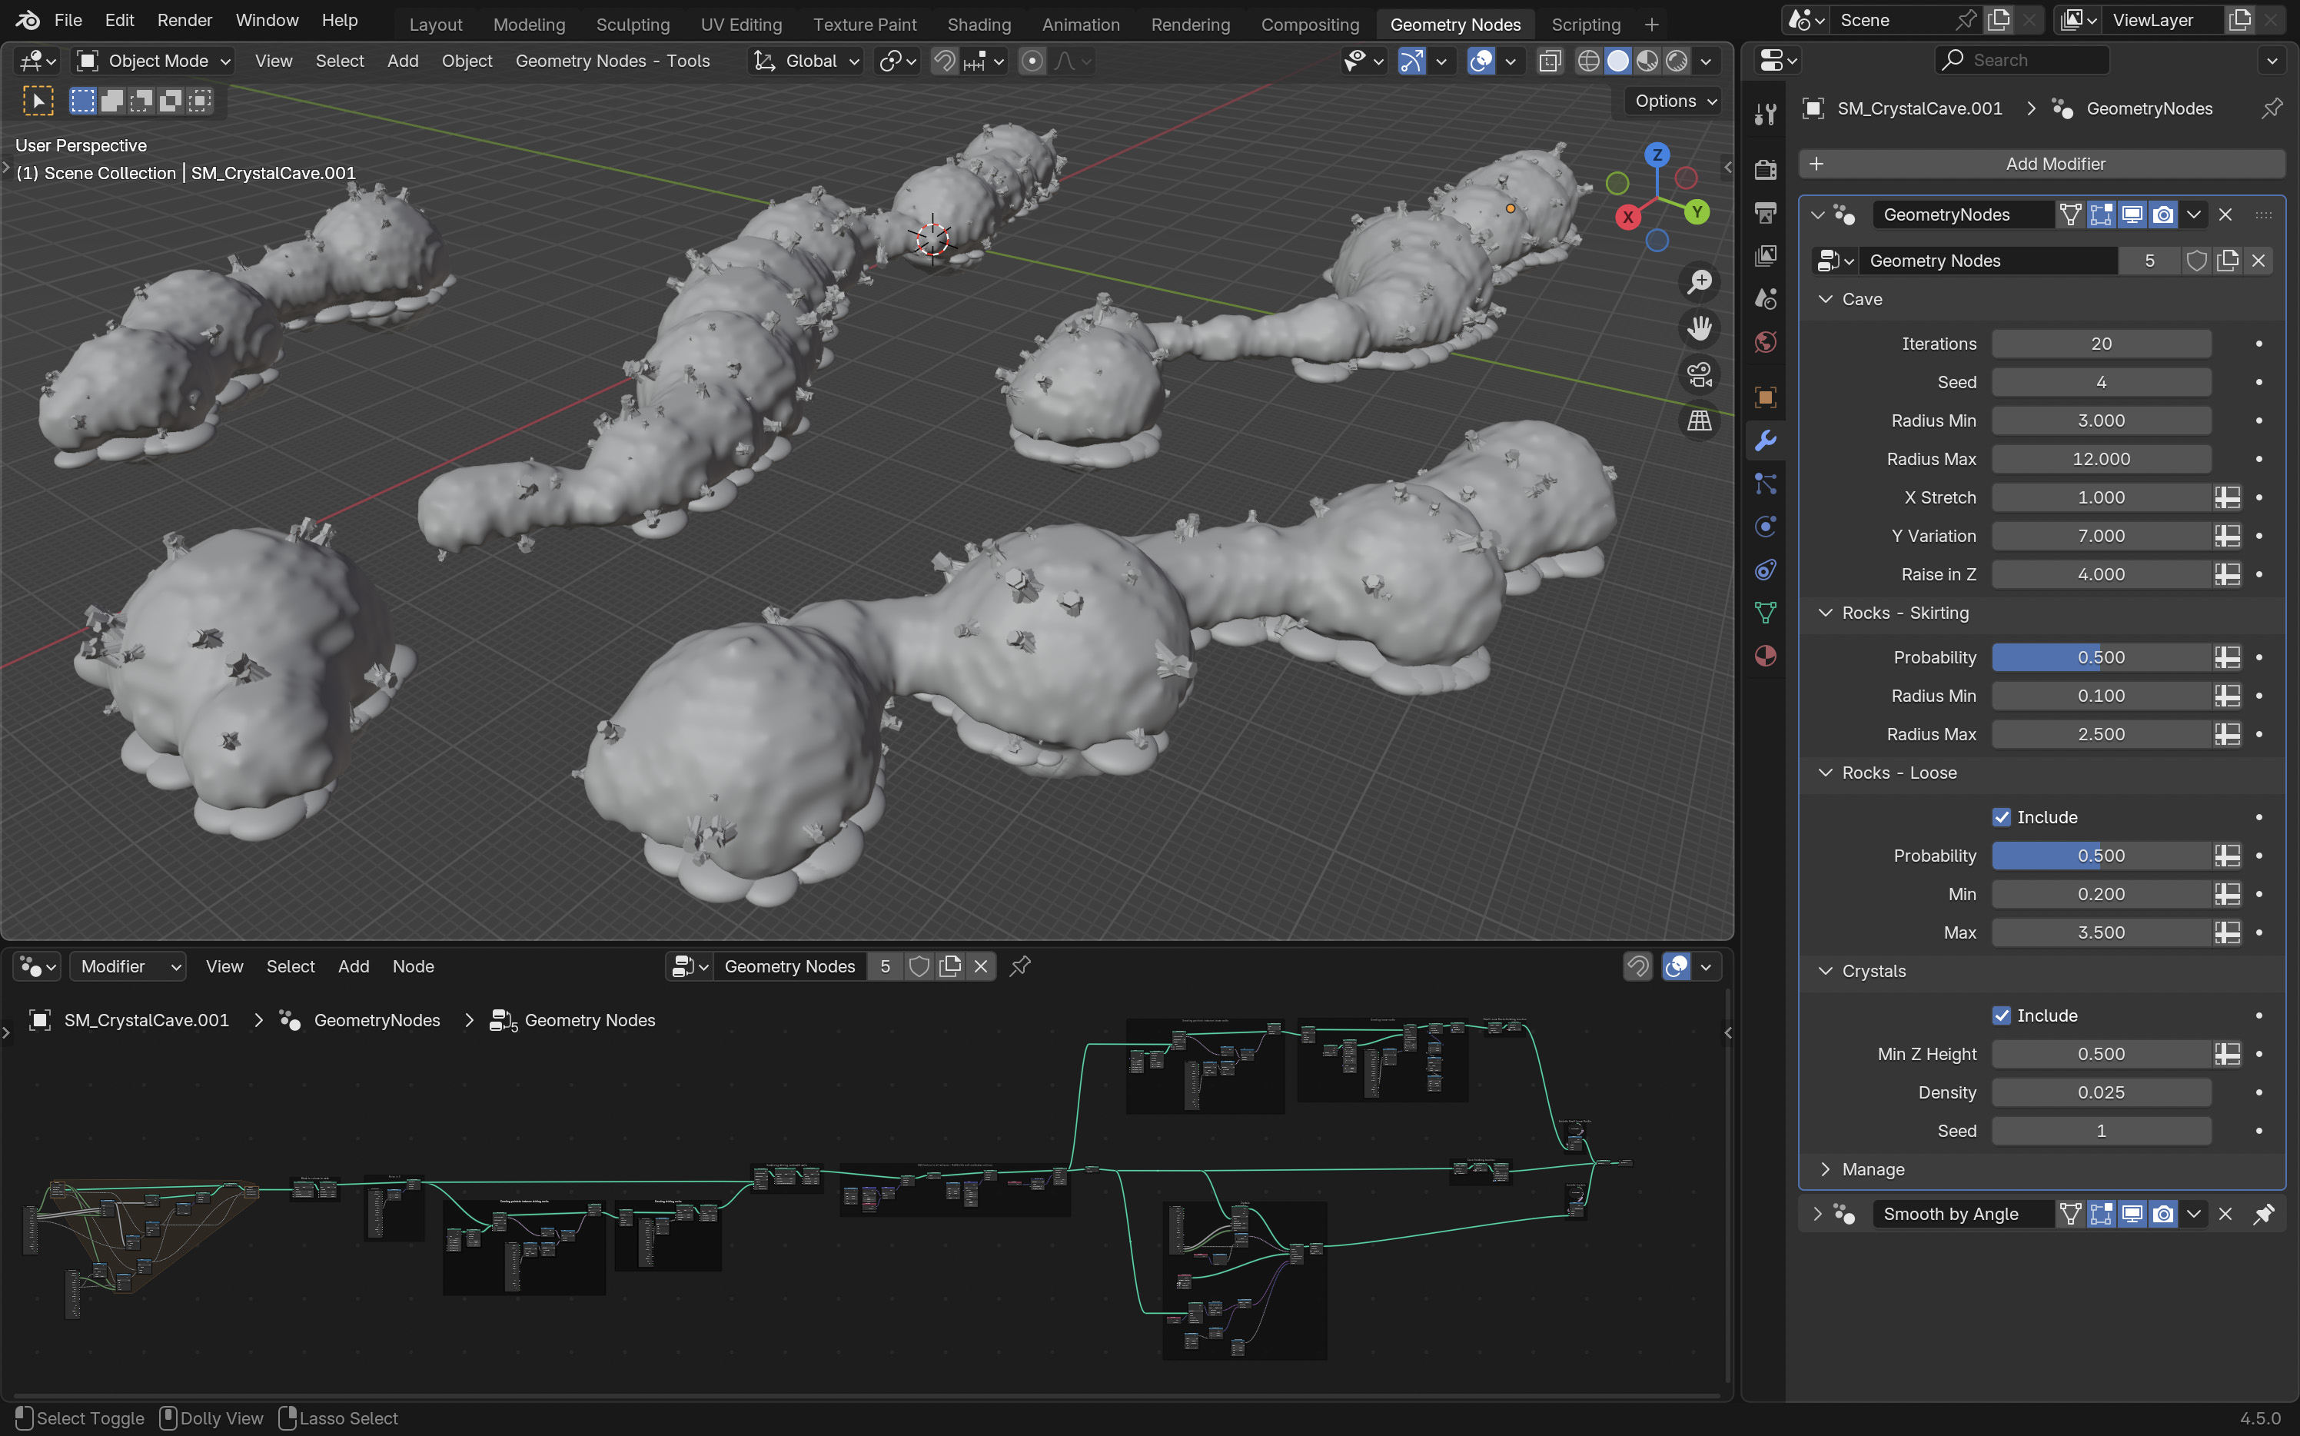Open the Render menu
The image size is (2300, 1436).
tap(184, 20)
